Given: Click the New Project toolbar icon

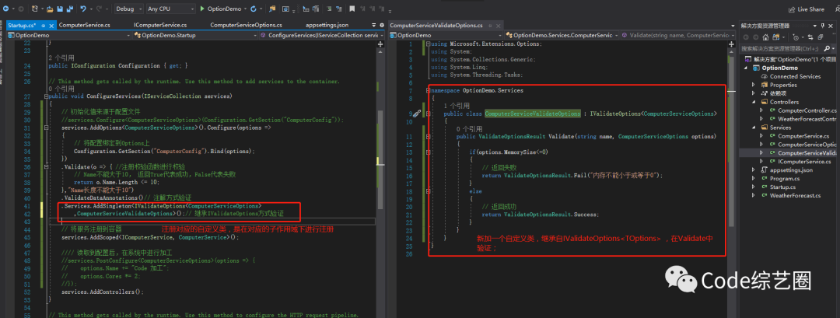Looking at the screenshot, I should coord(34,9).
